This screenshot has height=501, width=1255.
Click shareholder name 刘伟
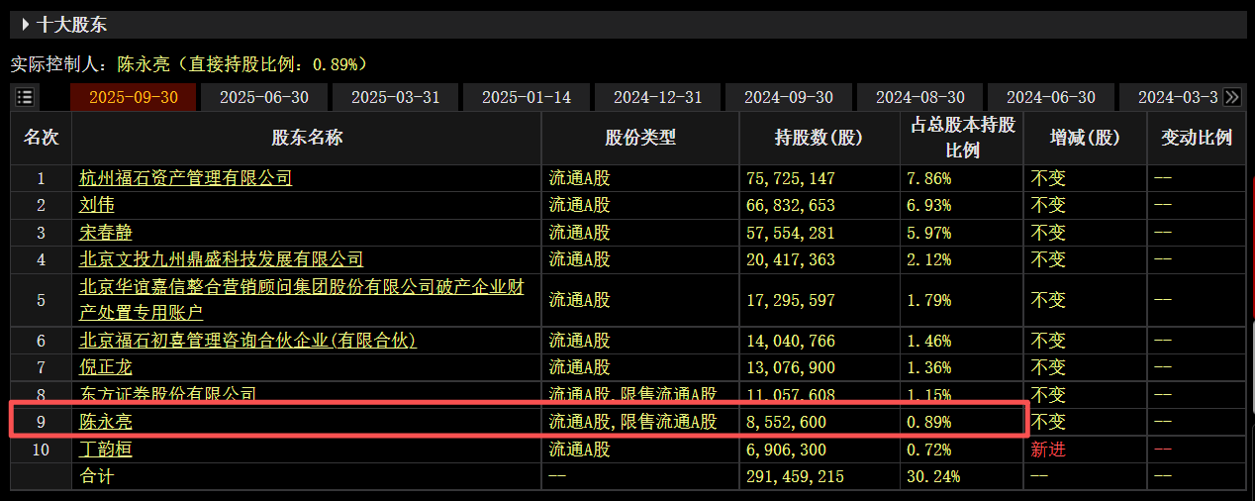coord(97,205)
